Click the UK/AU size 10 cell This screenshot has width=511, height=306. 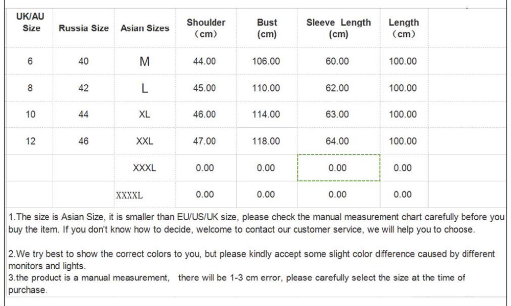pyautogui.click(x=31, y=114)
